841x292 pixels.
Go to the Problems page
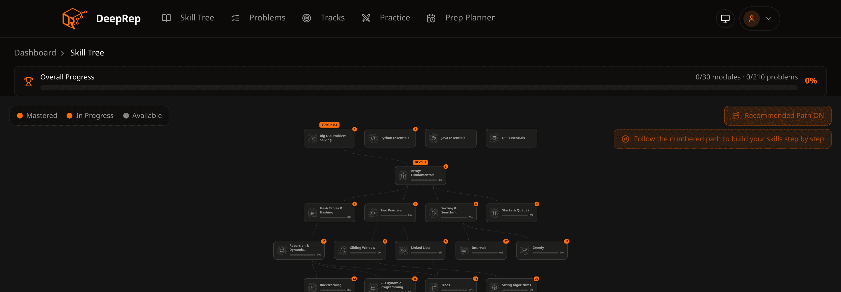258,18
